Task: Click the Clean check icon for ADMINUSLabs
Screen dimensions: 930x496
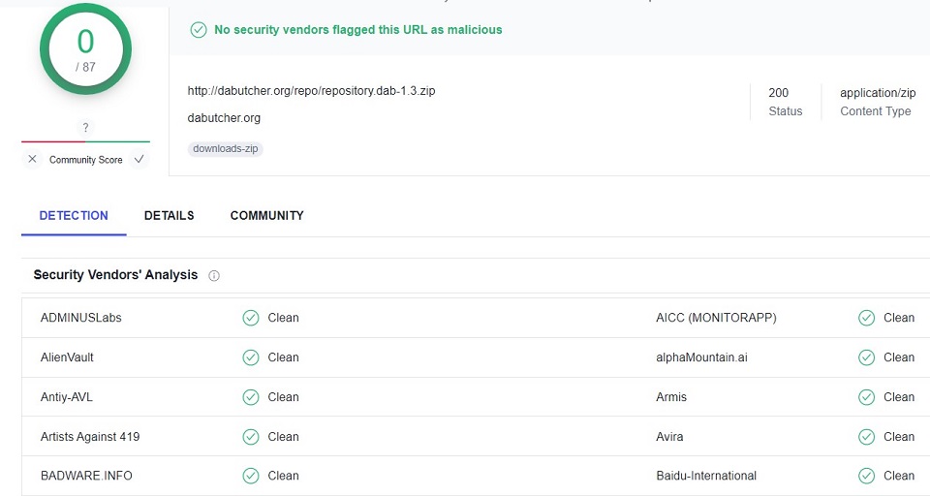Action: (251, 318)
